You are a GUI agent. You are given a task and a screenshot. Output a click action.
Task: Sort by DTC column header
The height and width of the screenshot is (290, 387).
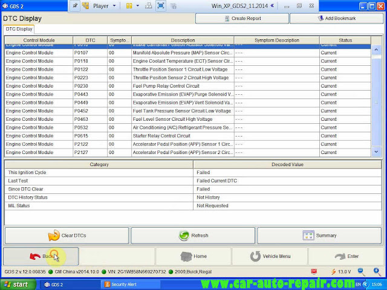pyautogui.click(x=90, y=40)
